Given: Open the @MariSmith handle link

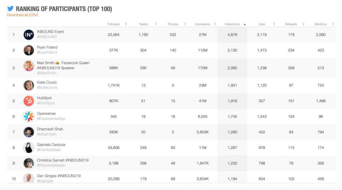Looking at the screenshot, I should 47,73.
